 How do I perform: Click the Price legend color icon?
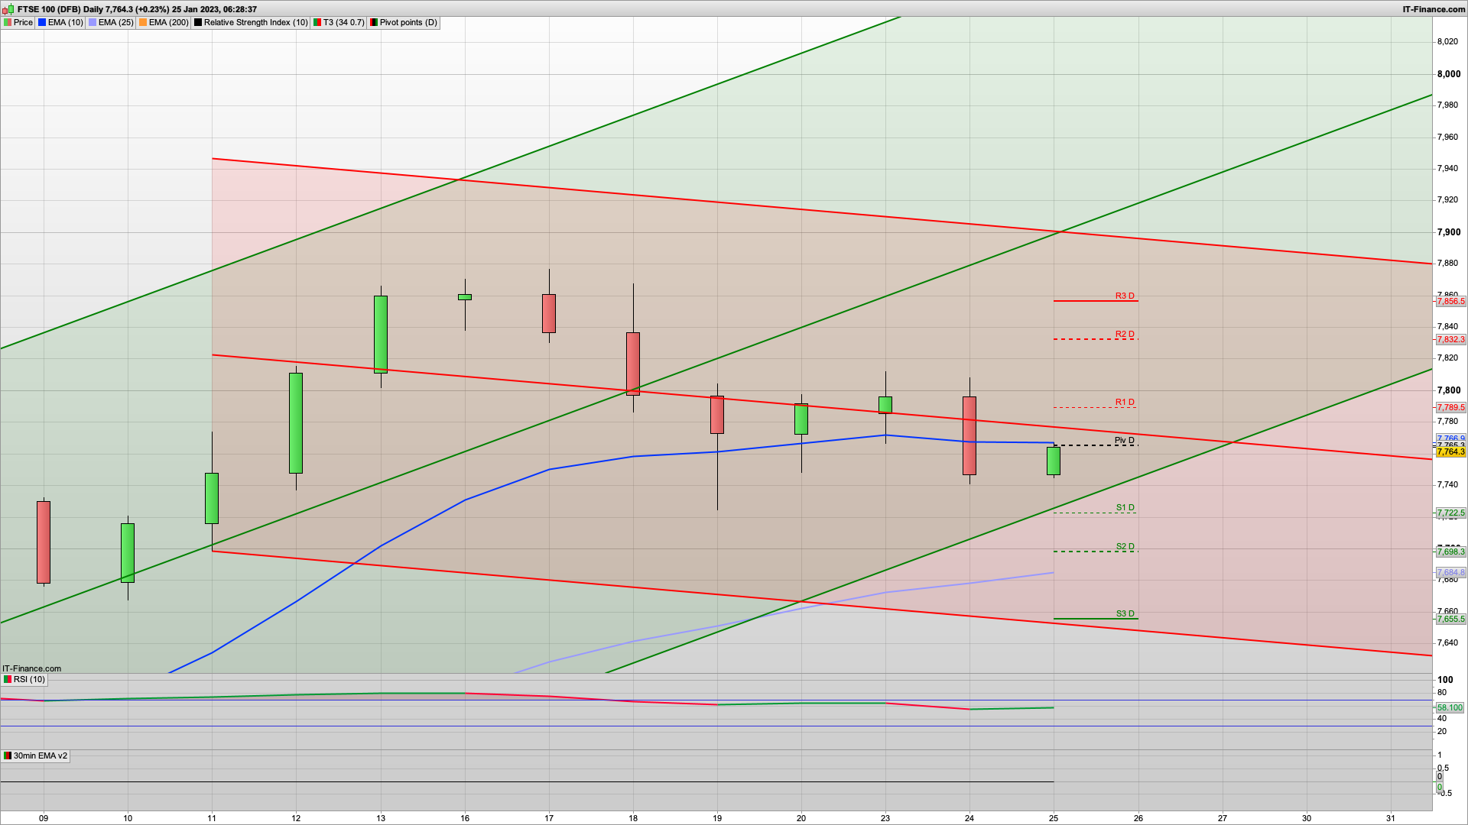click(8, 22)
